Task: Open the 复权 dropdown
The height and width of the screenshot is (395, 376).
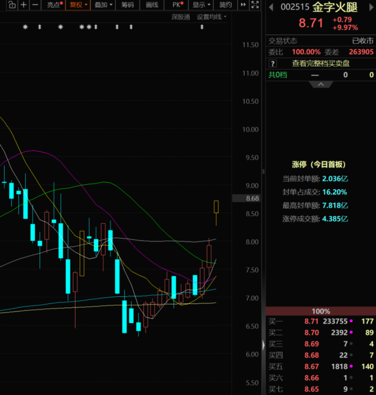Action: point(78,5)
